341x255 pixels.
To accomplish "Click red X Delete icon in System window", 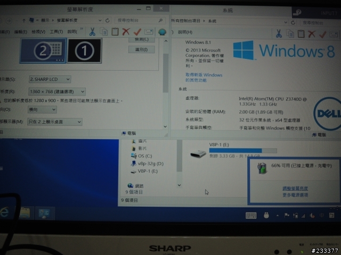I will point(312,34).
